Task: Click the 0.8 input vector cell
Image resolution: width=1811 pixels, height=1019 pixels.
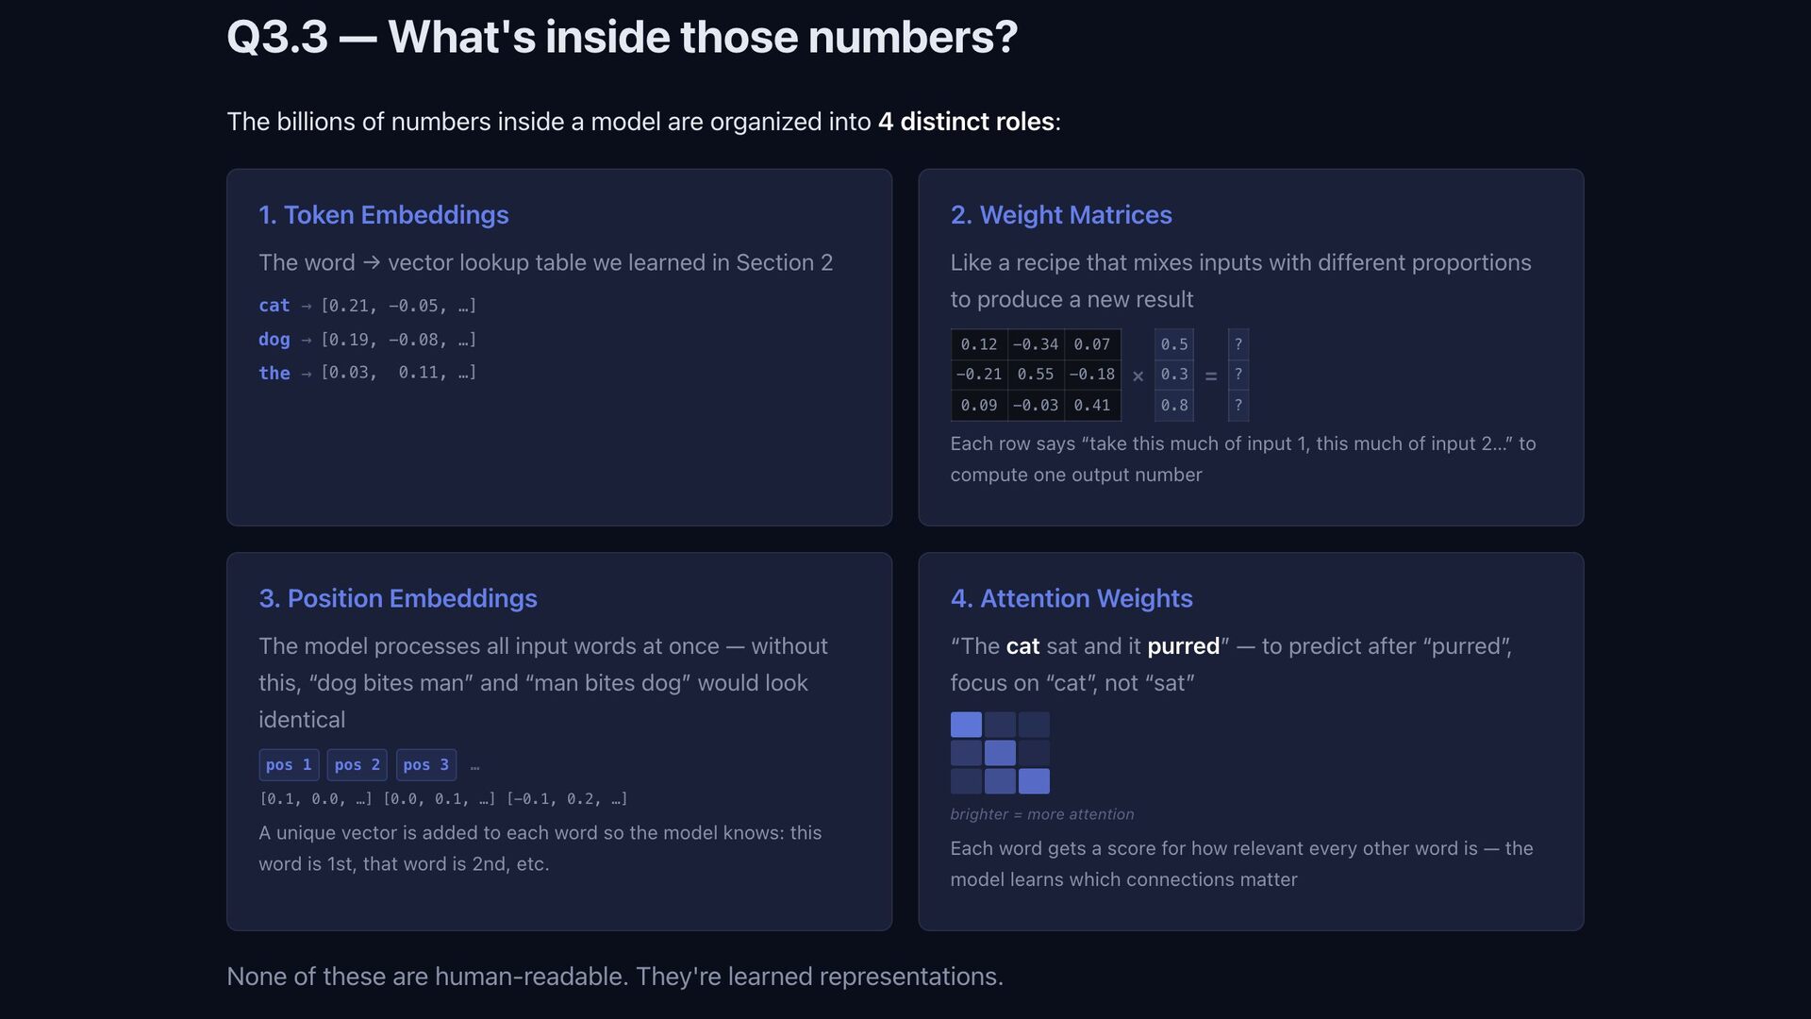Action: (x=1173, y=406)
